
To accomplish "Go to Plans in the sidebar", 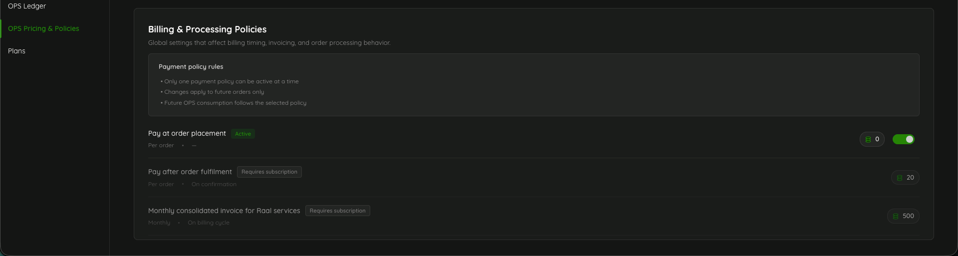I will (16, 51).
